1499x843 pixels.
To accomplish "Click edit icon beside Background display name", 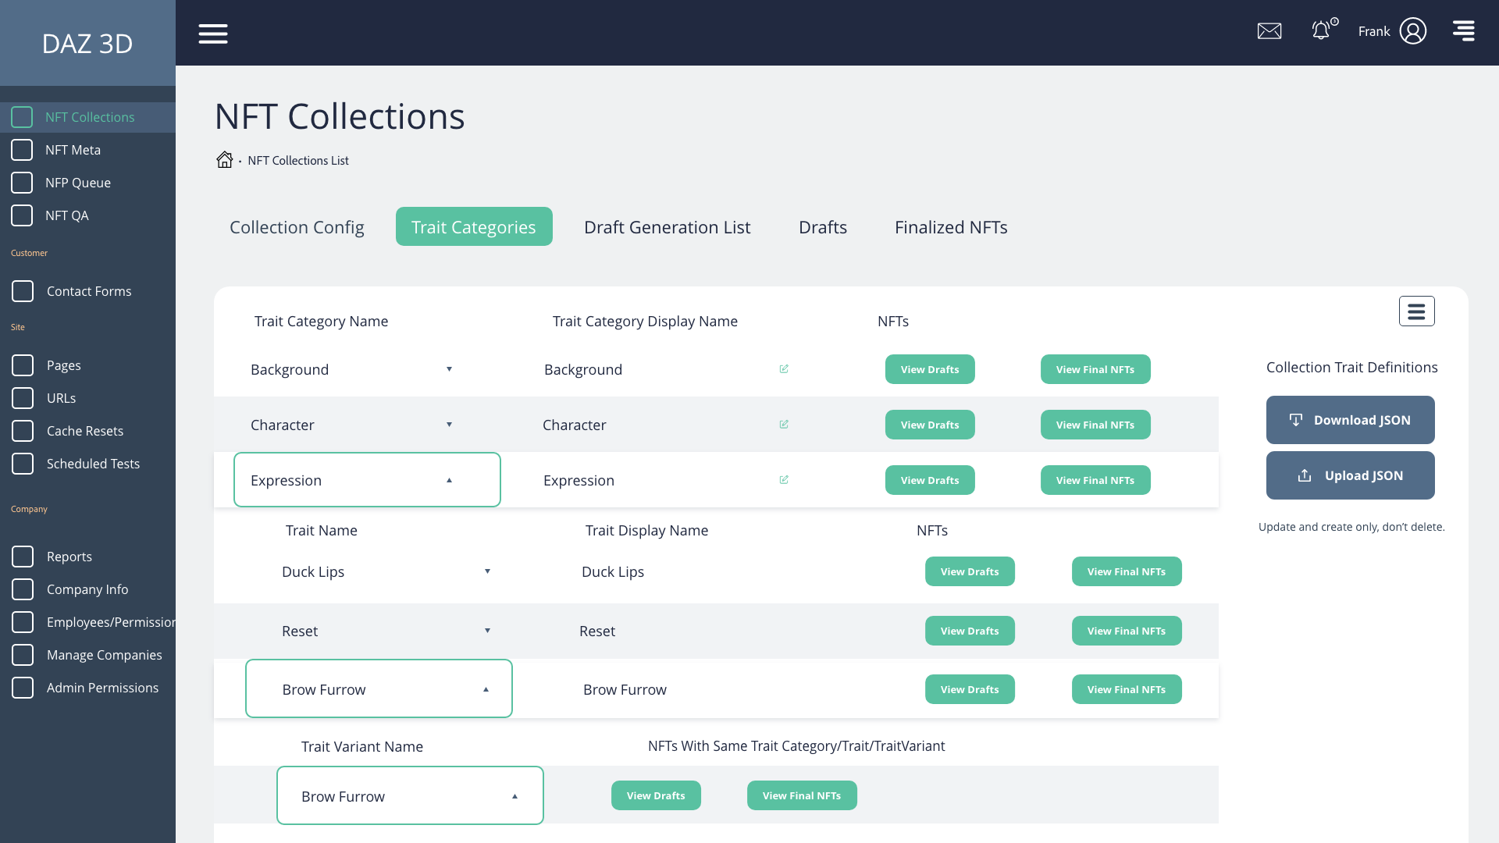I will pyautogui.click(x=784, y=369).
